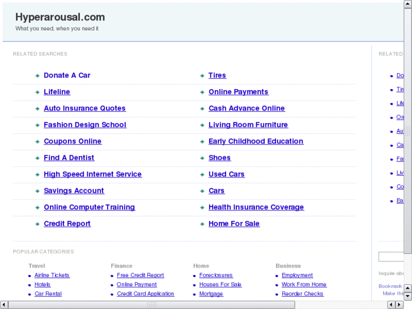Click the tagline "What you need, when you need it"

(57, 28)
